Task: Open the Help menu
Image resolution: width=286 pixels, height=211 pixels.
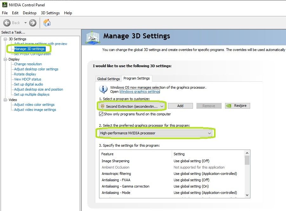Action: point(68,13)
